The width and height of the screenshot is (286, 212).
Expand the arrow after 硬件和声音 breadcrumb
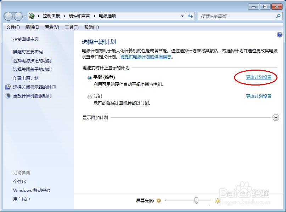point(95,16)
